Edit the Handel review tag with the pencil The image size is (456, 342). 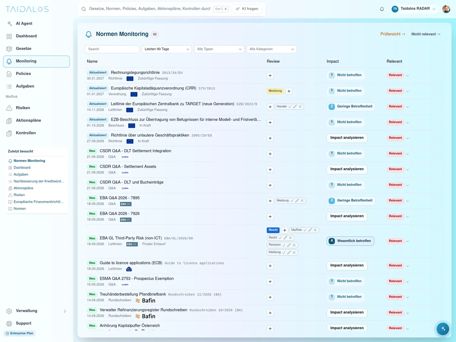295,107
